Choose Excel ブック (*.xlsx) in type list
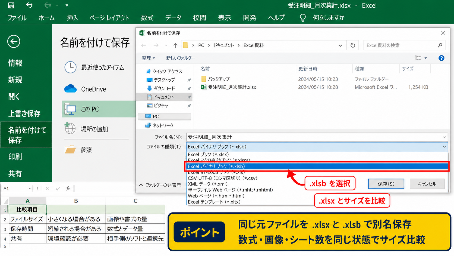Image resolution: width=454 pixels, height=256 pixels. point(208,155)
